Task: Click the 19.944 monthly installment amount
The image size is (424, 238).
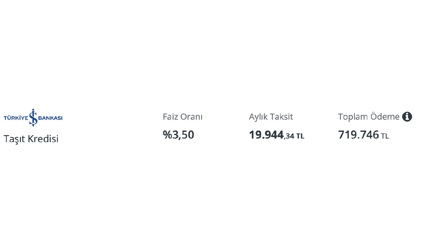Action: coord(266,135)
